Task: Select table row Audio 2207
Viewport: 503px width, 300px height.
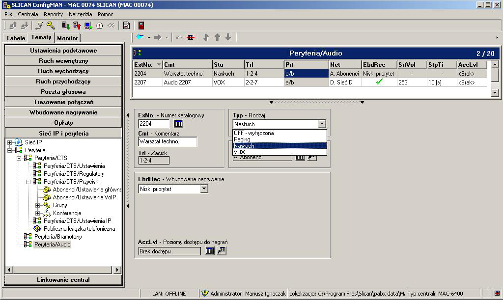Action: click(x=309, y=82)
